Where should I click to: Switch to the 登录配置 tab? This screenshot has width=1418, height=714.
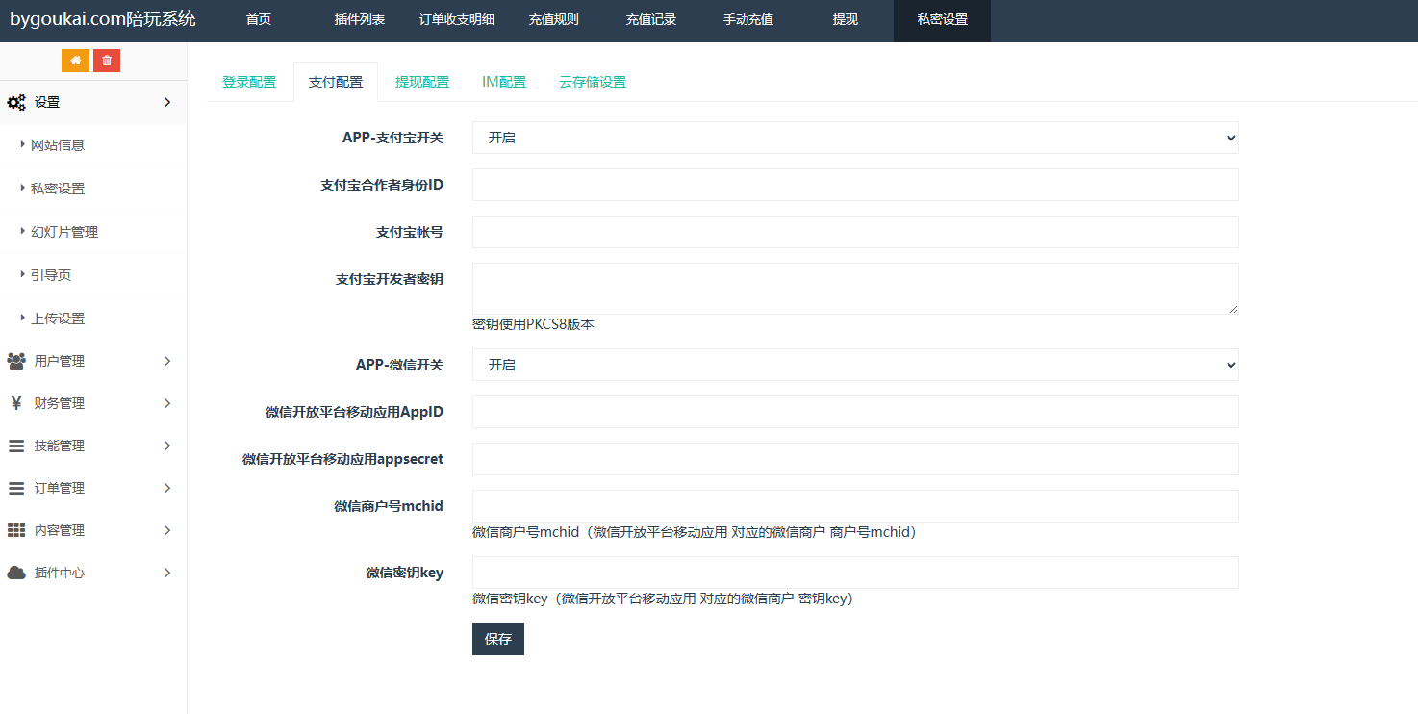point(249,82)
